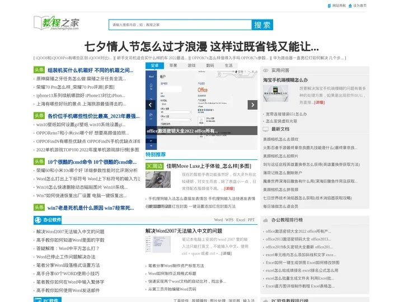Image resolution: width=403 pixels, height=302 pixels.
Task: Open 10个很酷的cmd命令 headline
Action: tap(92, 162)
